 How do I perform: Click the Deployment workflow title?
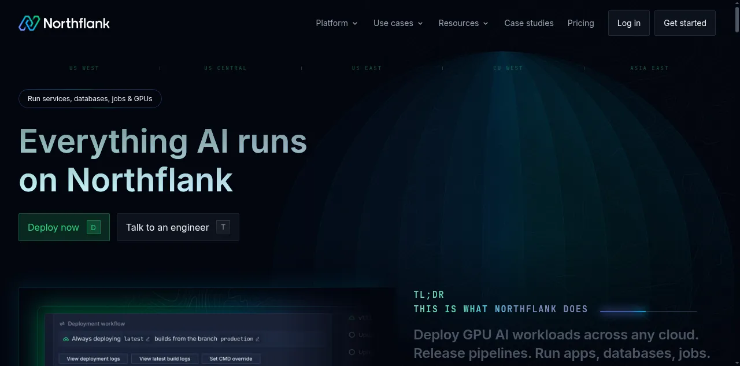96,324
